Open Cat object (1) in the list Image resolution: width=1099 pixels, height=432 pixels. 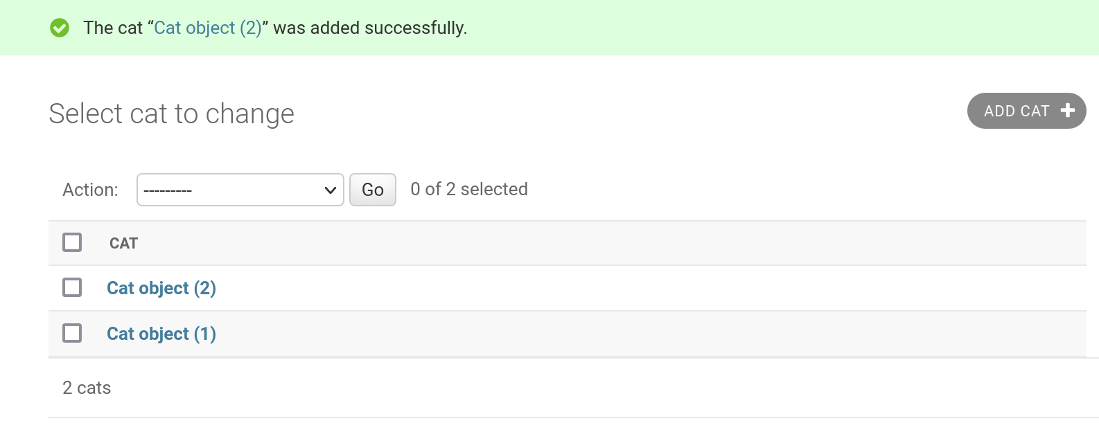(x=161, y=334)
